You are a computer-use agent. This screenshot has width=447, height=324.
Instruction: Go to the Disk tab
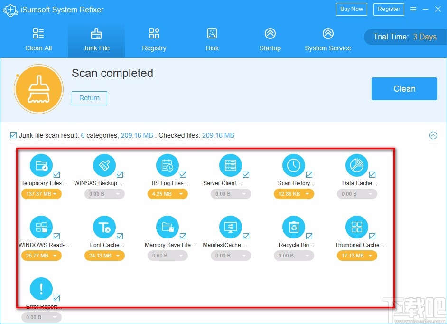tap(212, 40)
